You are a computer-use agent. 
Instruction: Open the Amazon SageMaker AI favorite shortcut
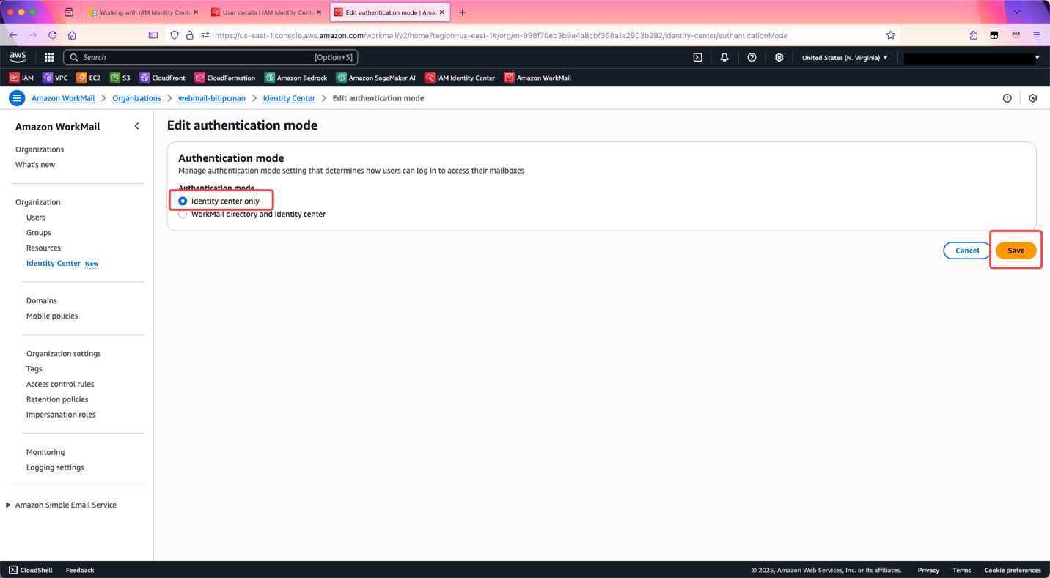[376, 78]
